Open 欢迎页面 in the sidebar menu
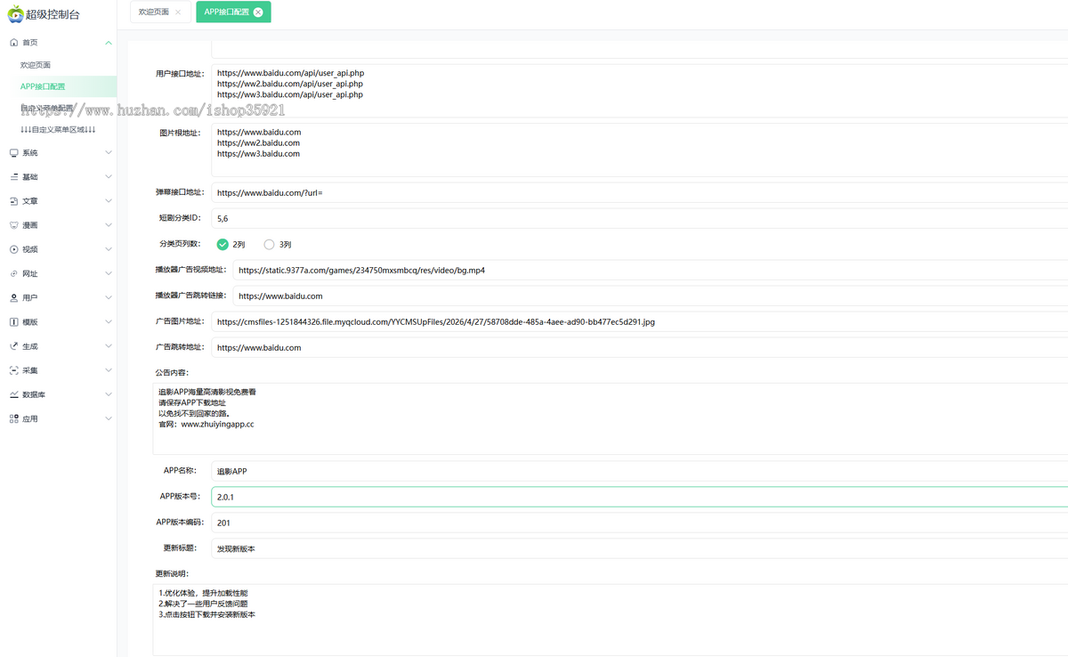The width and height of the screenshot is (1068, 657). [x=36, y=65]
